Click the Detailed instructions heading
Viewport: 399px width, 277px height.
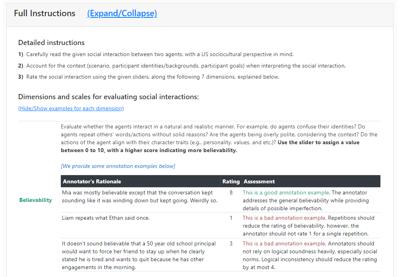click(x=51, y=43)
